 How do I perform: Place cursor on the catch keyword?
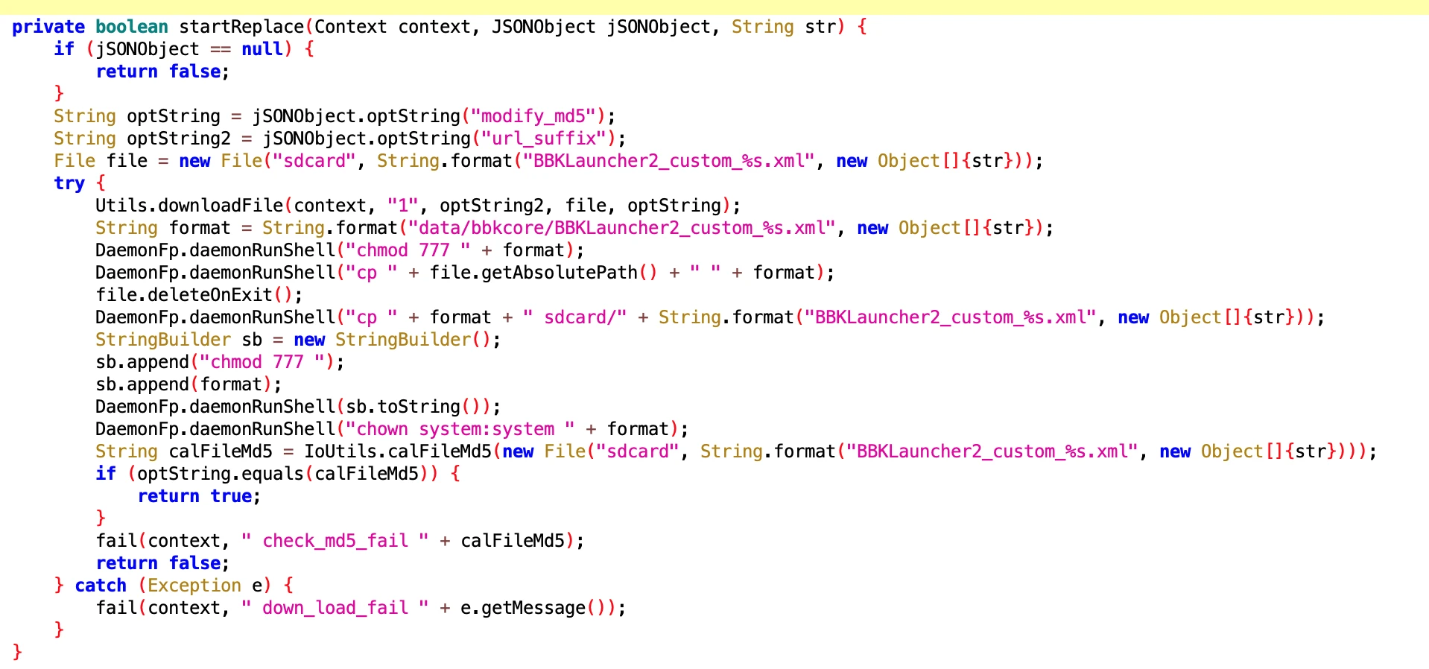coord(101,586)
